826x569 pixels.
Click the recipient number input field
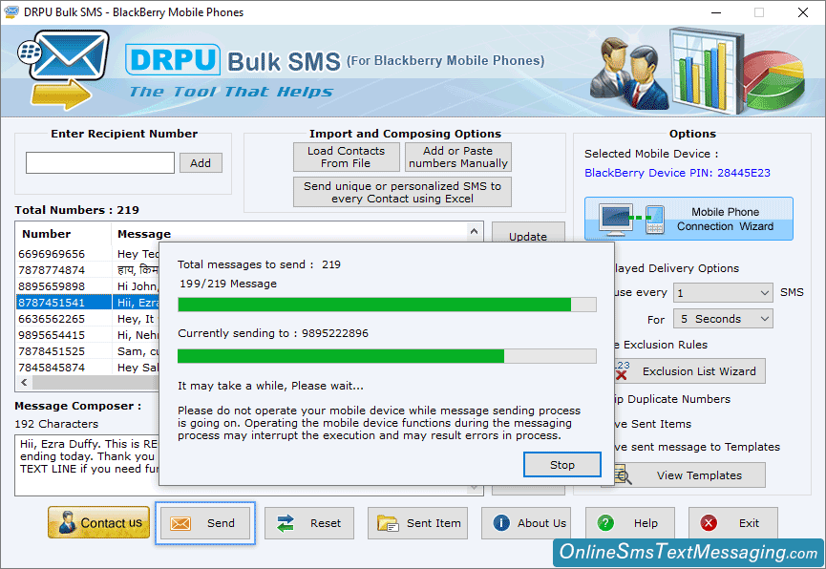tap(100, 163)
